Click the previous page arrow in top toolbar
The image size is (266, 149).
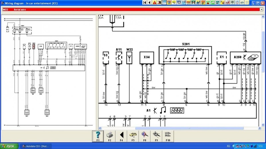pyautogui.click(x=150, y=2)
